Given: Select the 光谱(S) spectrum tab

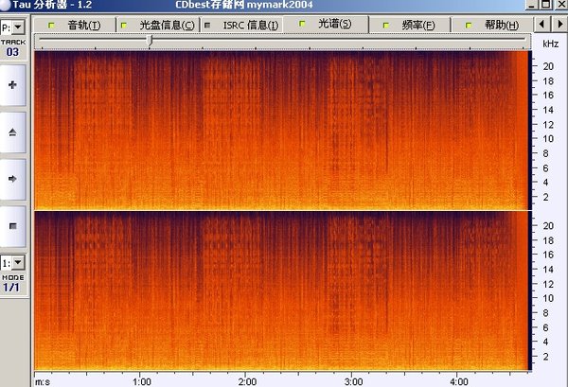Looking at the screenshot, I should point(326,24).
